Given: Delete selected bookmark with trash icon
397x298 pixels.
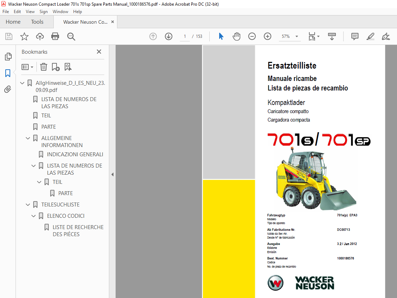Looking at the screenshot, I should (43, 67).
